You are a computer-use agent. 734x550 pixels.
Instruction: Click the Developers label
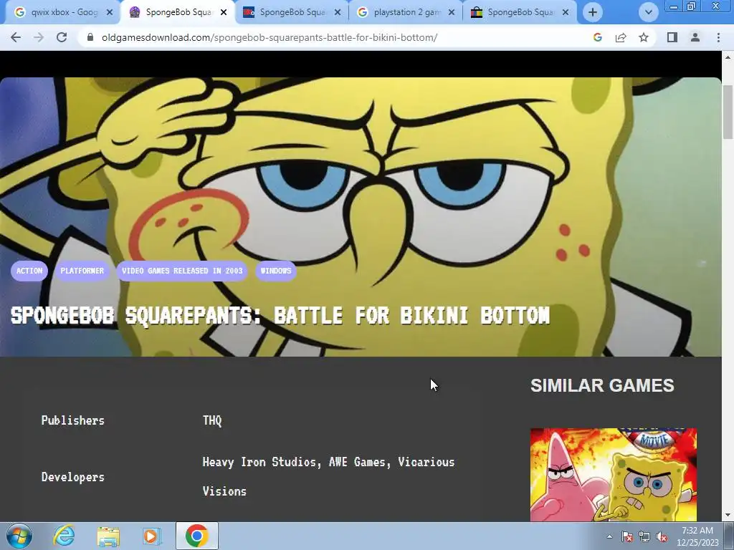[72, 477]
